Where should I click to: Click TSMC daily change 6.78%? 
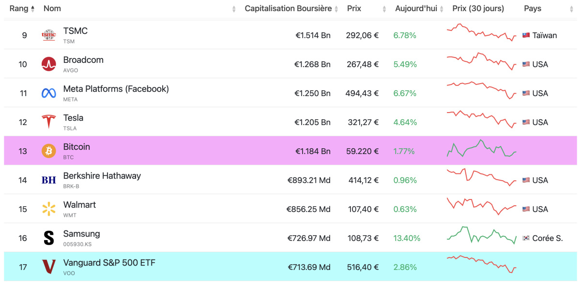[405, 35]
